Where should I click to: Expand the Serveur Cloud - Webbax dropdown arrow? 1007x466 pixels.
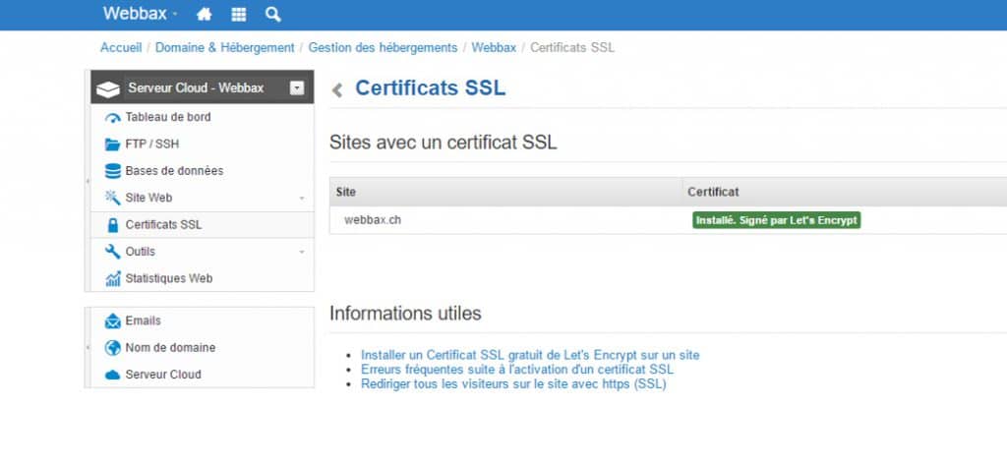point(297,87)
